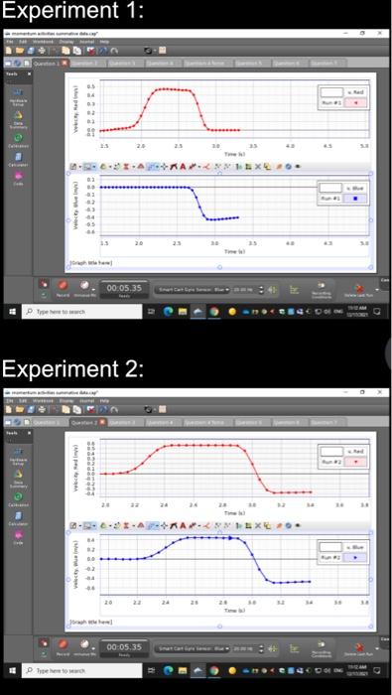Open Hardware Setup in Experiment 2 tools palette
This screenshot has height=695, width=392.
(x=18, y=455)
